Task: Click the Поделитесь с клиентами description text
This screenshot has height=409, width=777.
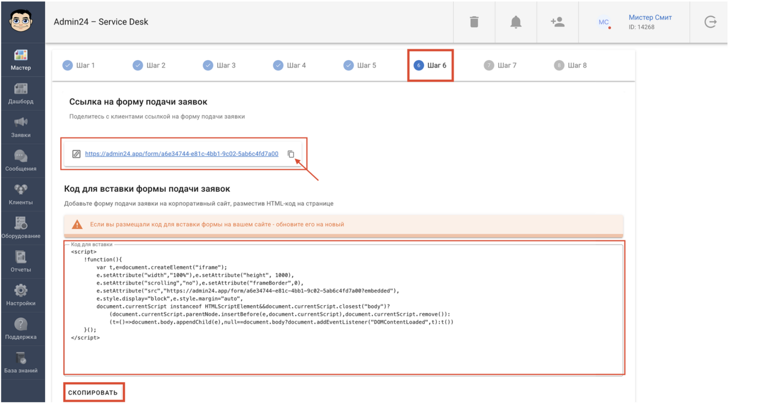Action: 157,117
